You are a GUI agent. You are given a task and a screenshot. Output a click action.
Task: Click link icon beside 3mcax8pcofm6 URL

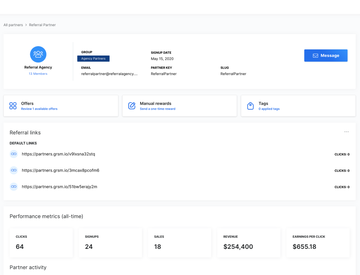click(x=14, y=170)
